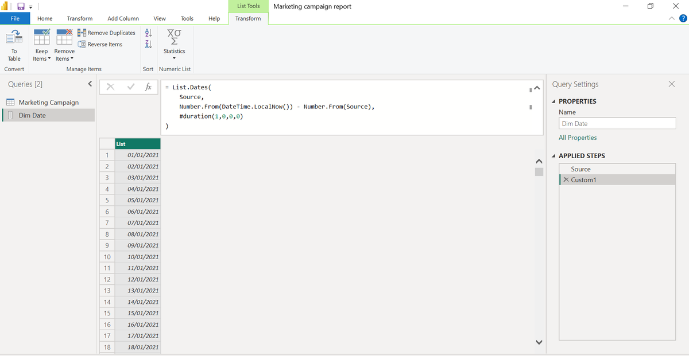Click the Name field containing Dim Date

pos(617,123)
